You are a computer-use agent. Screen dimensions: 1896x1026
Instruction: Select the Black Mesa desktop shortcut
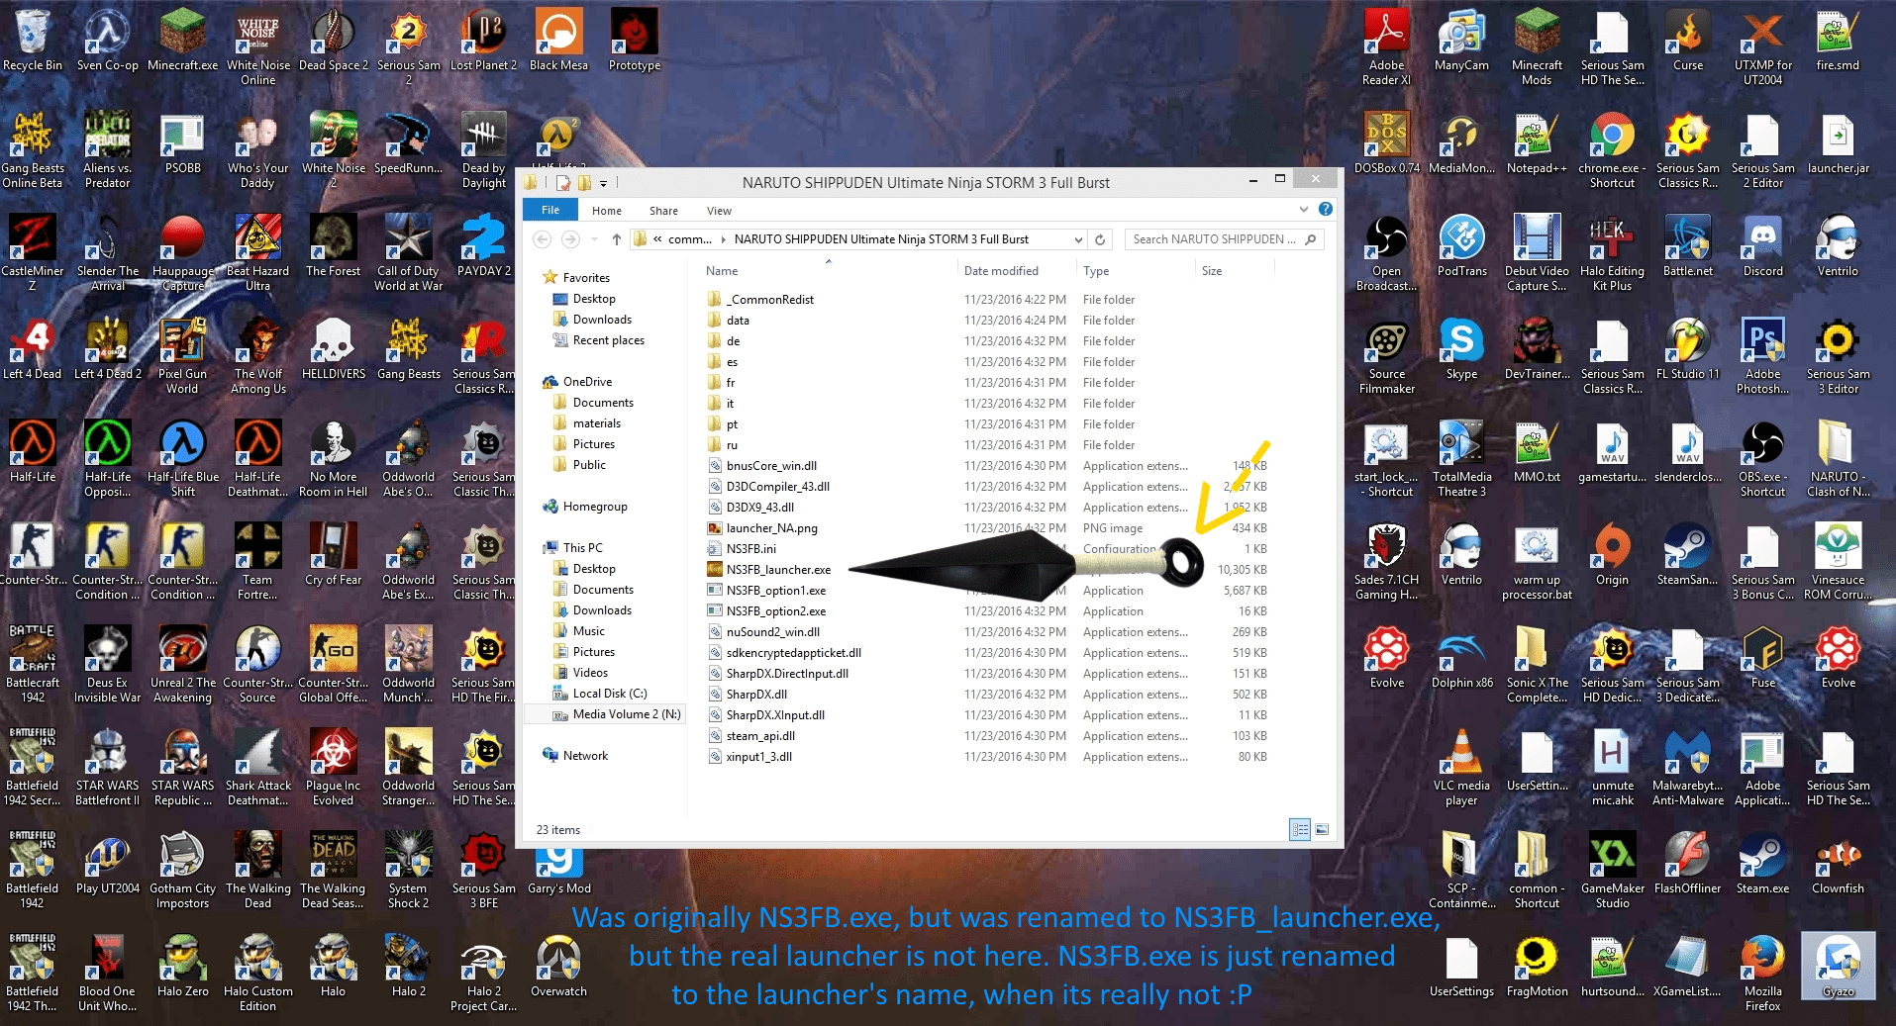point(558,40)
